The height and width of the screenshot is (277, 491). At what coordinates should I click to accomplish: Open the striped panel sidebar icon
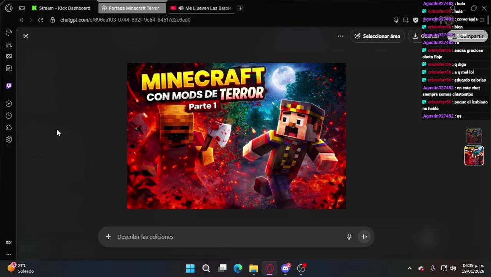click(9, 57)
